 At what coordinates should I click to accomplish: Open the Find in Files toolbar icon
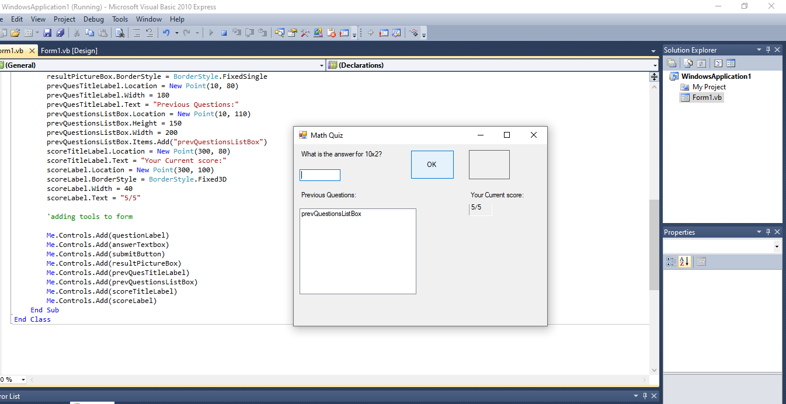[x=119, y=33]
